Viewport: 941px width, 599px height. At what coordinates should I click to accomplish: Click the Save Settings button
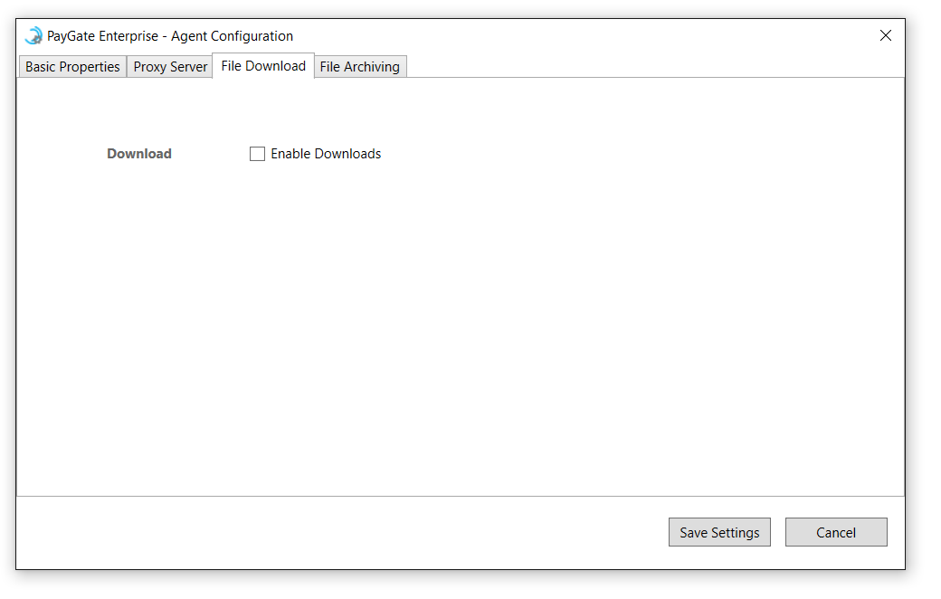coord(719,532)
